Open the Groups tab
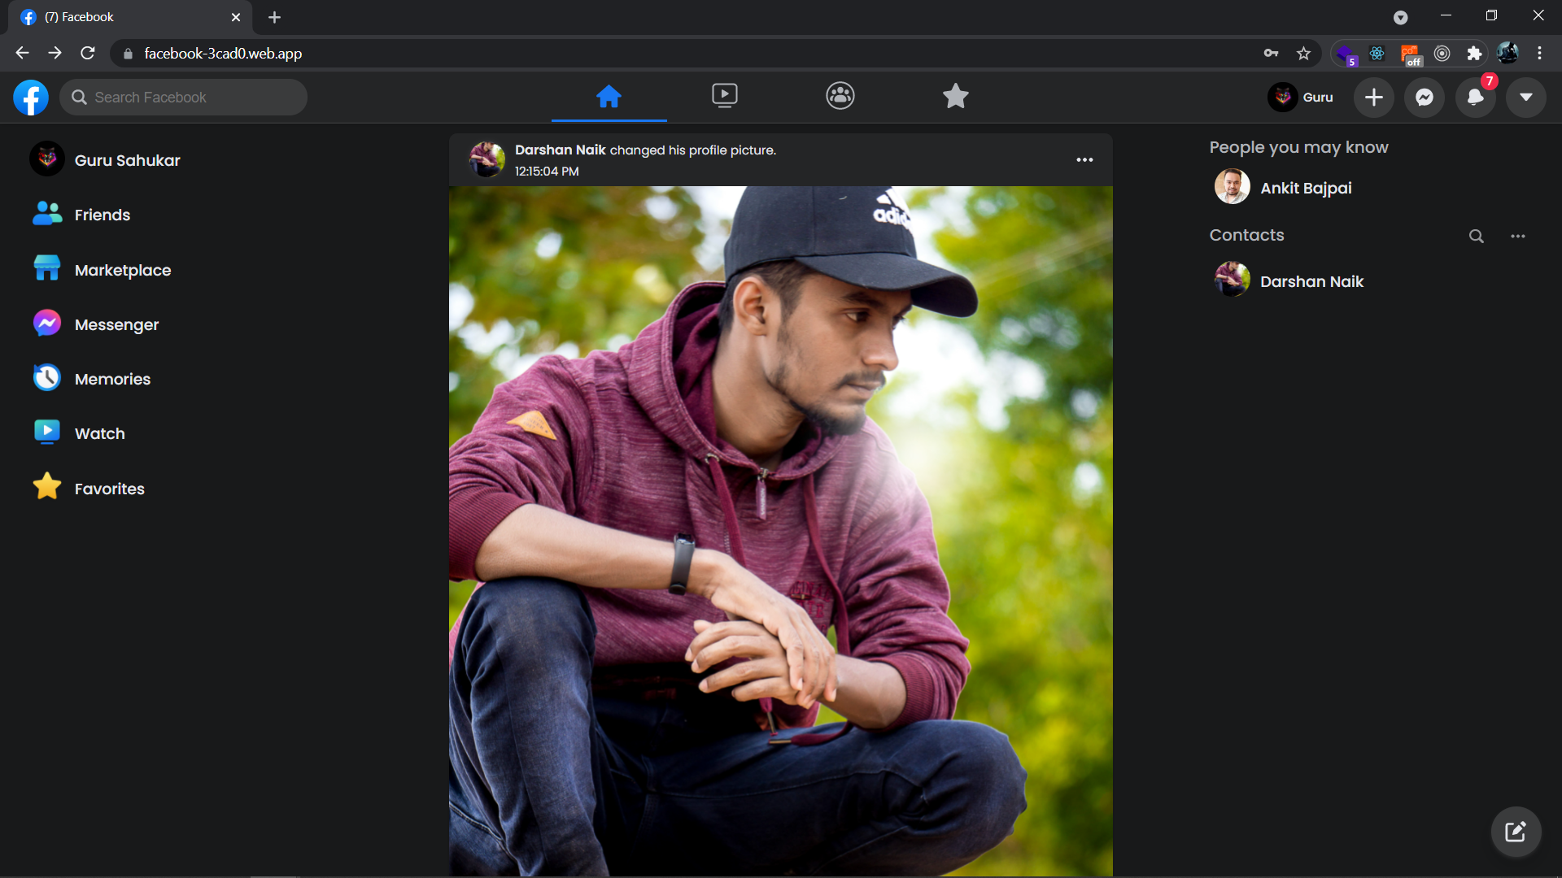The height and width of the screenshot is (878, 1562). click(x=840, y=96)
